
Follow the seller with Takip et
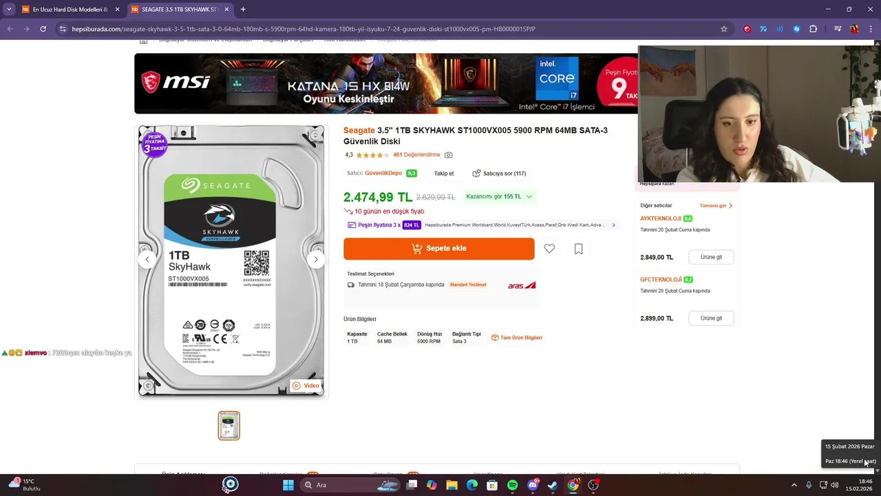click(444, 174)
